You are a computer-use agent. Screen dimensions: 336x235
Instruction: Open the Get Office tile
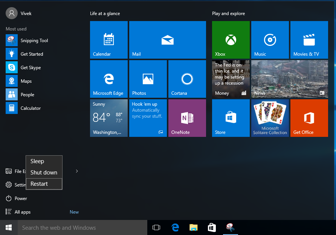(x=309, y=118)
